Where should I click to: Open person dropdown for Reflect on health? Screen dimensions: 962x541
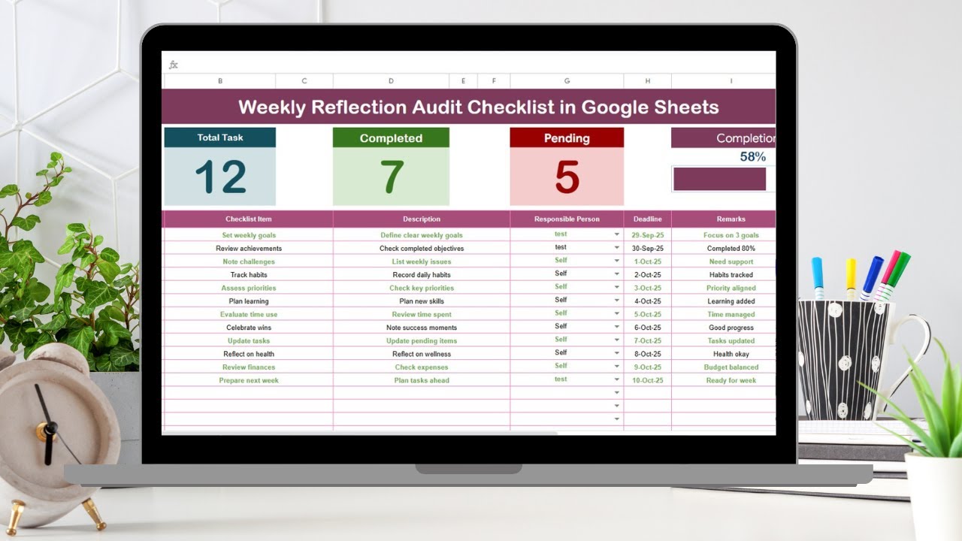(x=617, y=354)
